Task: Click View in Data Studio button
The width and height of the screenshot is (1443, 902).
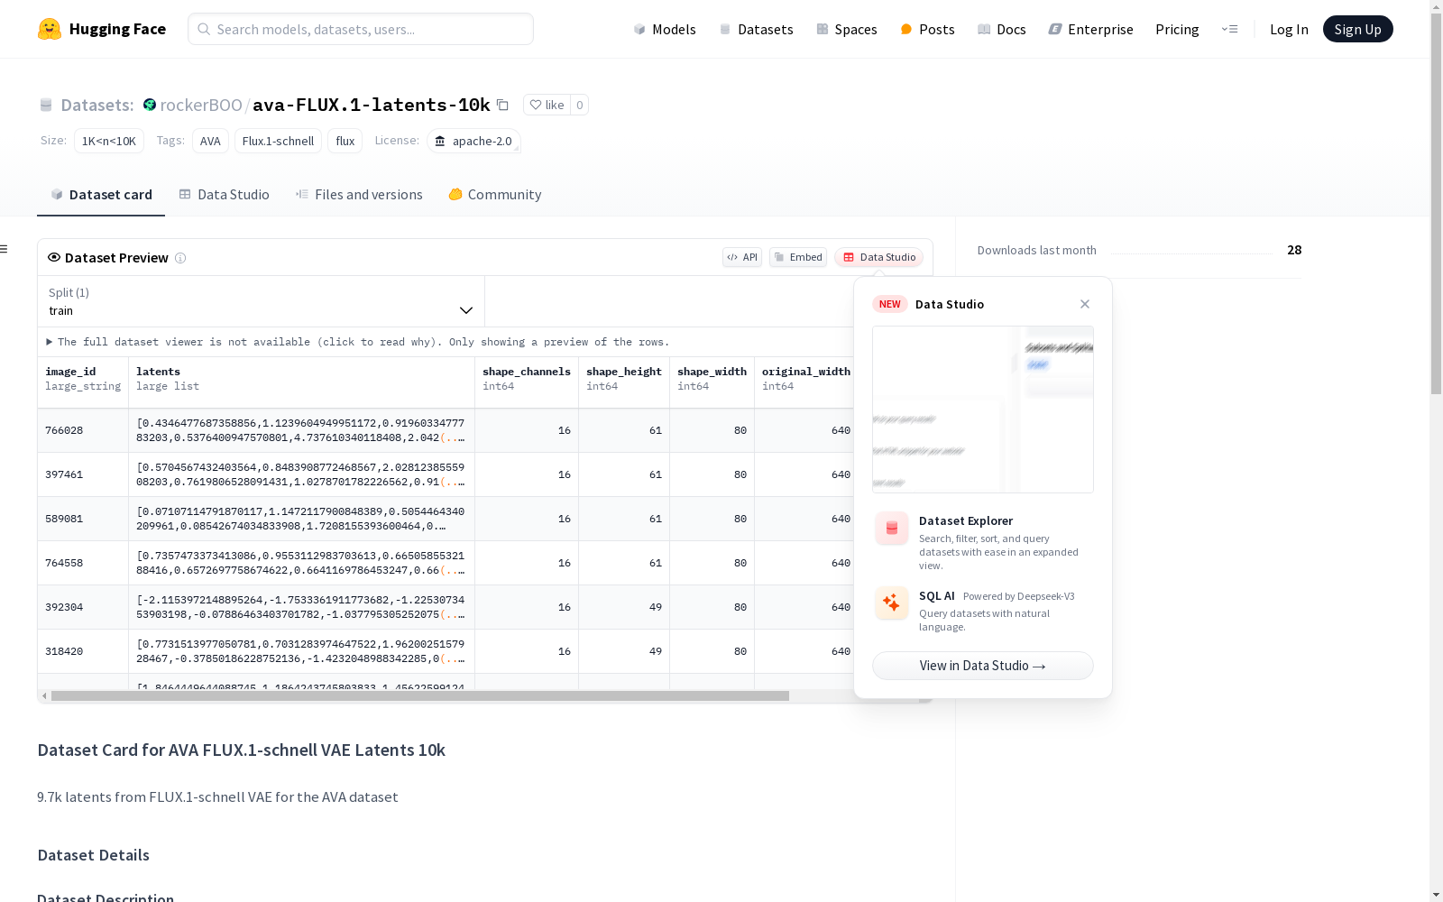Action: [x=983, y=666]
